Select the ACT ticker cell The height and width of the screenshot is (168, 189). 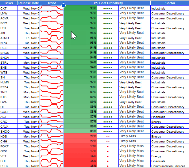[x=9, y=117]
